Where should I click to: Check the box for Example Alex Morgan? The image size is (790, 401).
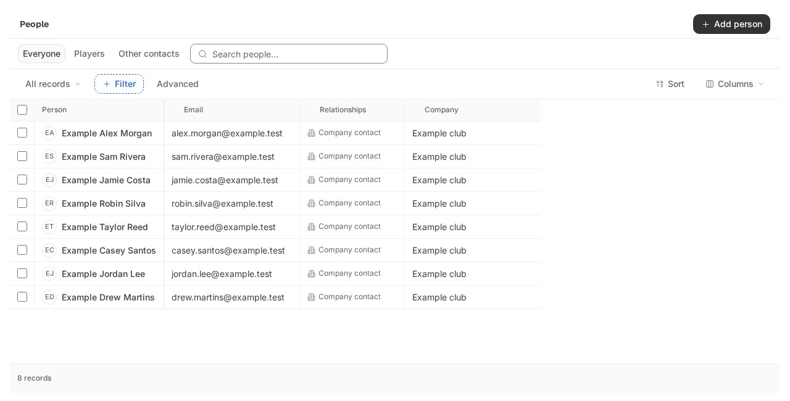[22, 133]
